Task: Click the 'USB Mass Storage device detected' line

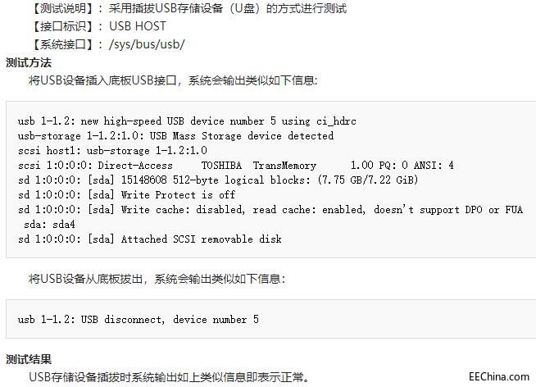Action: coord(175,136)
